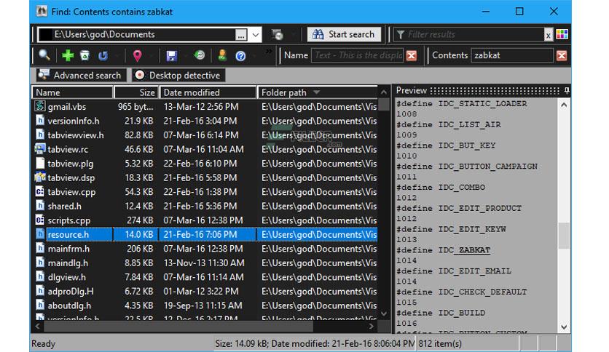Open search history clock icon
The image size is (609, 352).
[x=200, y=55]
